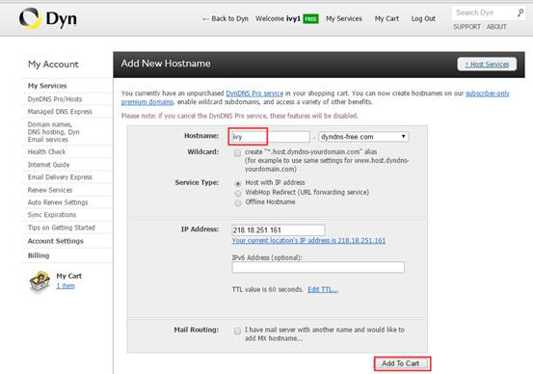Open the dyndns-free.com domain dropdown
The width and height of the screenshot is (533, 374).
tap(363, 137)
